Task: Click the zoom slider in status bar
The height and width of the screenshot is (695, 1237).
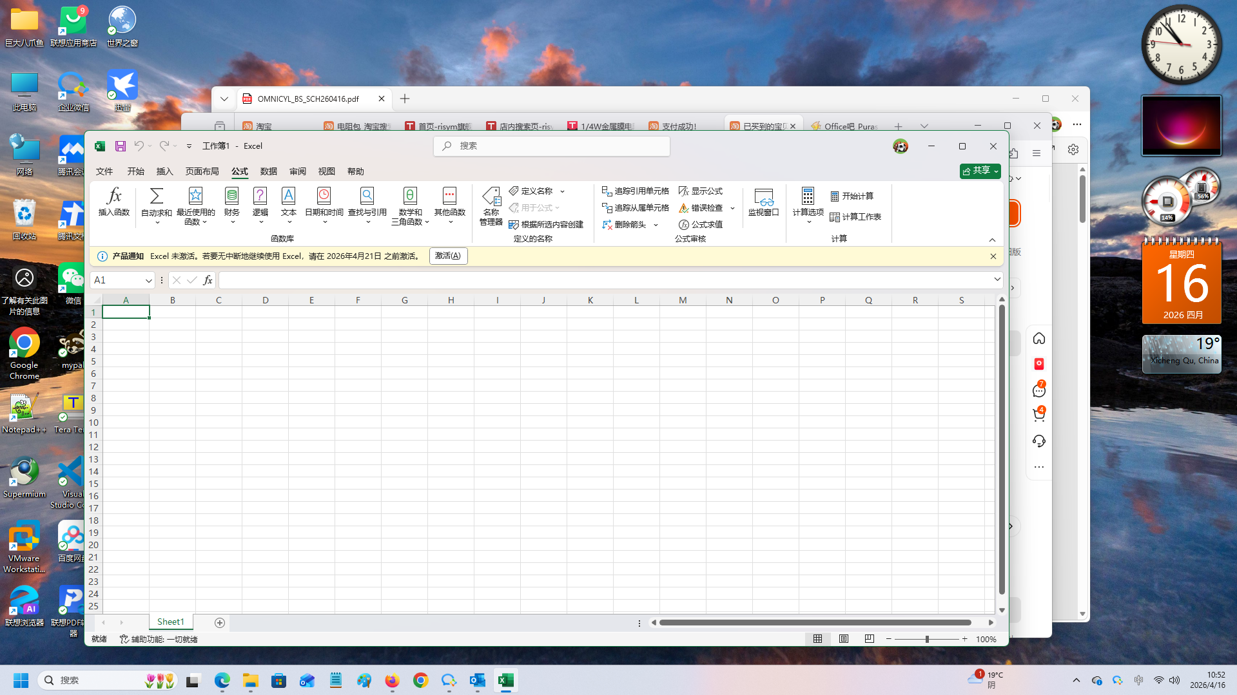Action: click(x=927, y=639)
